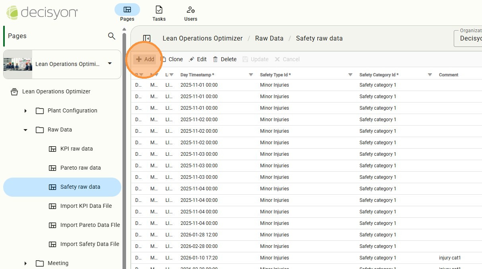The width and height of the screenshot is (482, 269).
Task: Open the Users section
Action: pos(190,13)
